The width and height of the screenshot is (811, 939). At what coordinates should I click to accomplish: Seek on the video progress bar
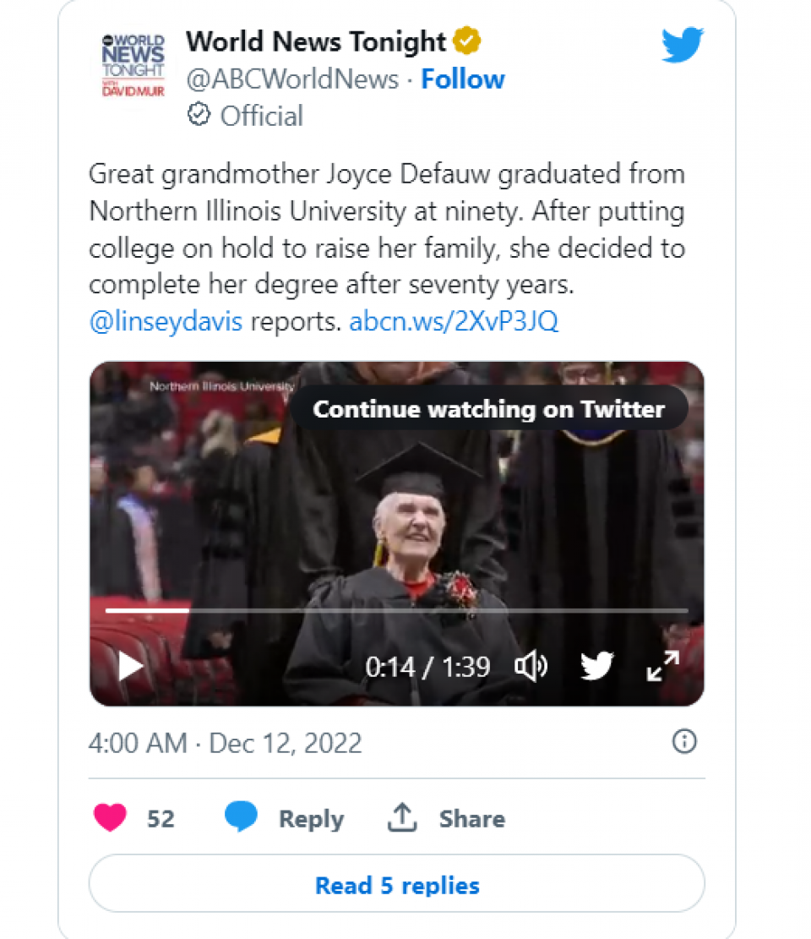point(397,609)
